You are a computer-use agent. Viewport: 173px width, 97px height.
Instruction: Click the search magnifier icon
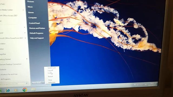[x=27, y=83]
